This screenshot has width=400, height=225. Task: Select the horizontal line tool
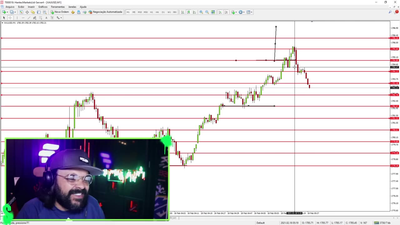pos(23,18)
